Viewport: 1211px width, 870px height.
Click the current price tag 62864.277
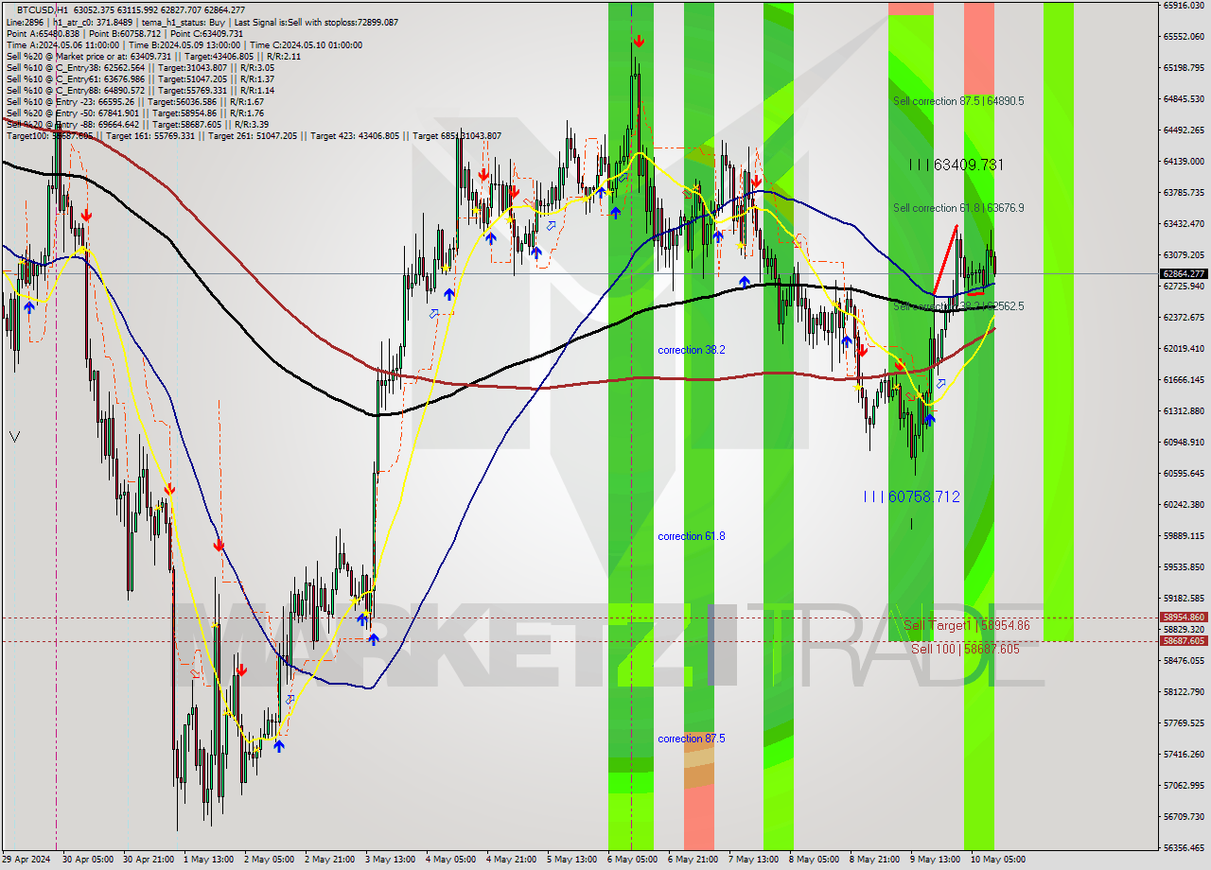(x=1183, y=274)
